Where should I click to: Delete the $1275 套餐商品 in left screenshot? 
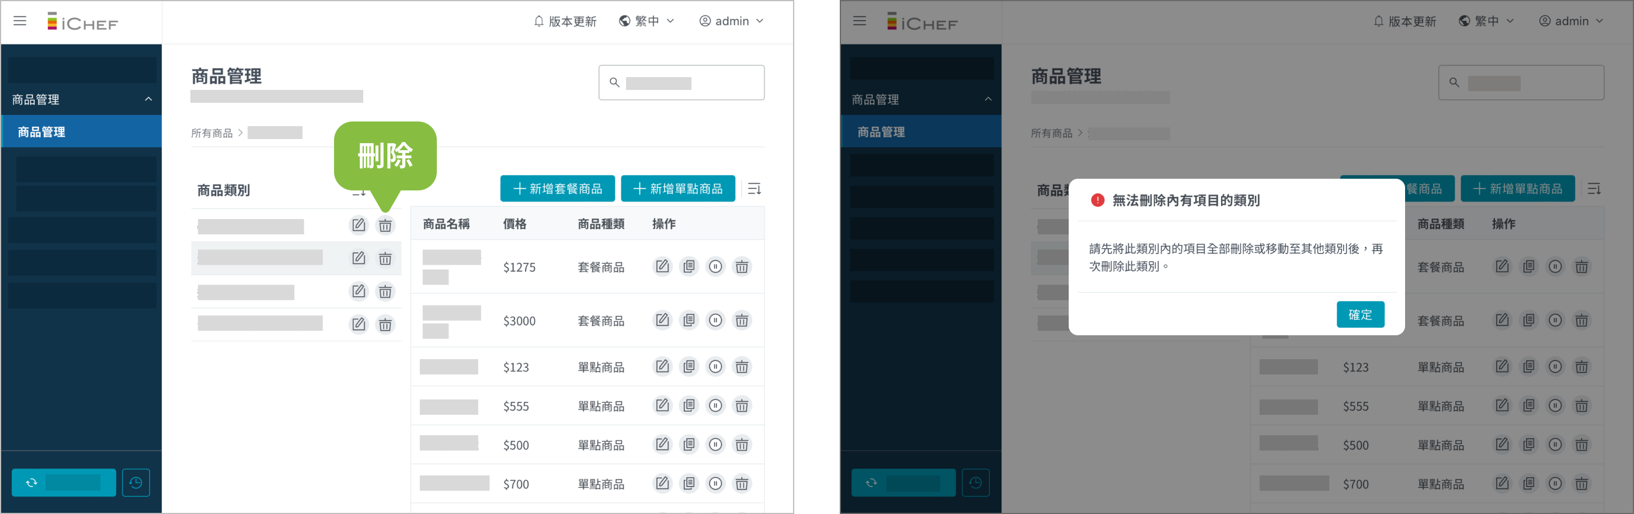tap(742, 266)
